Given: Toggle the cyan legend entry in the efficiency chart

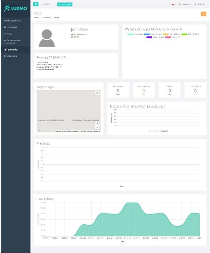Looking at the screenshot, I should pos(135,34).
